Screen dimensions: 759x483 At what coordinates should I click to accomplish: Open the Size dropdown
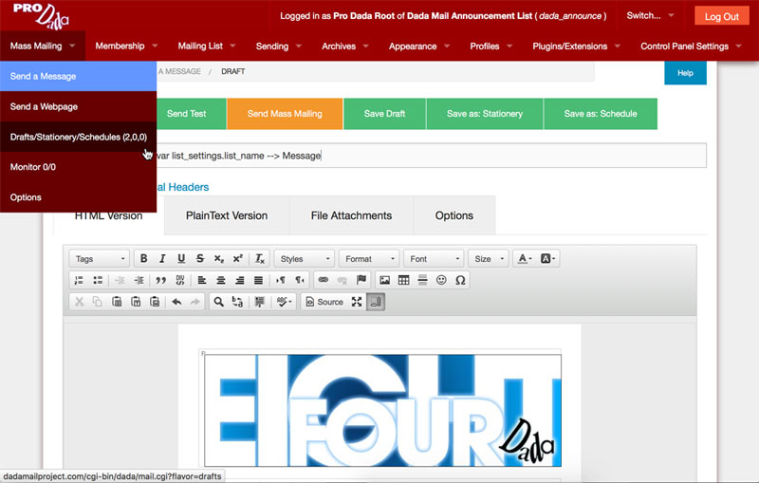pos(489,259)
